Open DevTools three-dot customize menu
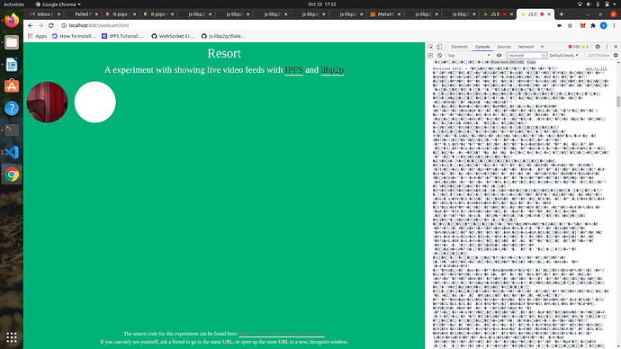 coord(607,47)
